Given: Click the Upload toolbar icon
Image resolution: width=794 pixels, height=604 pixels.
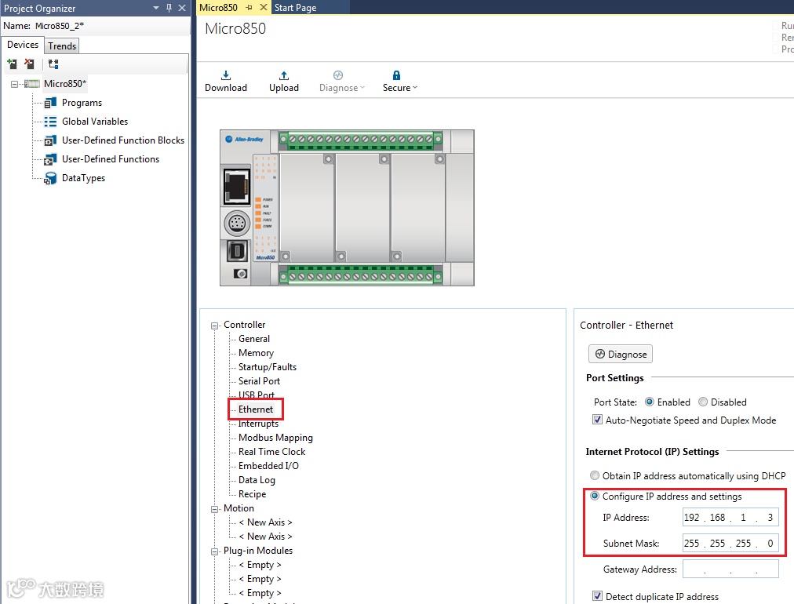Looking at the screenshot, I should [x=284, y=75].
